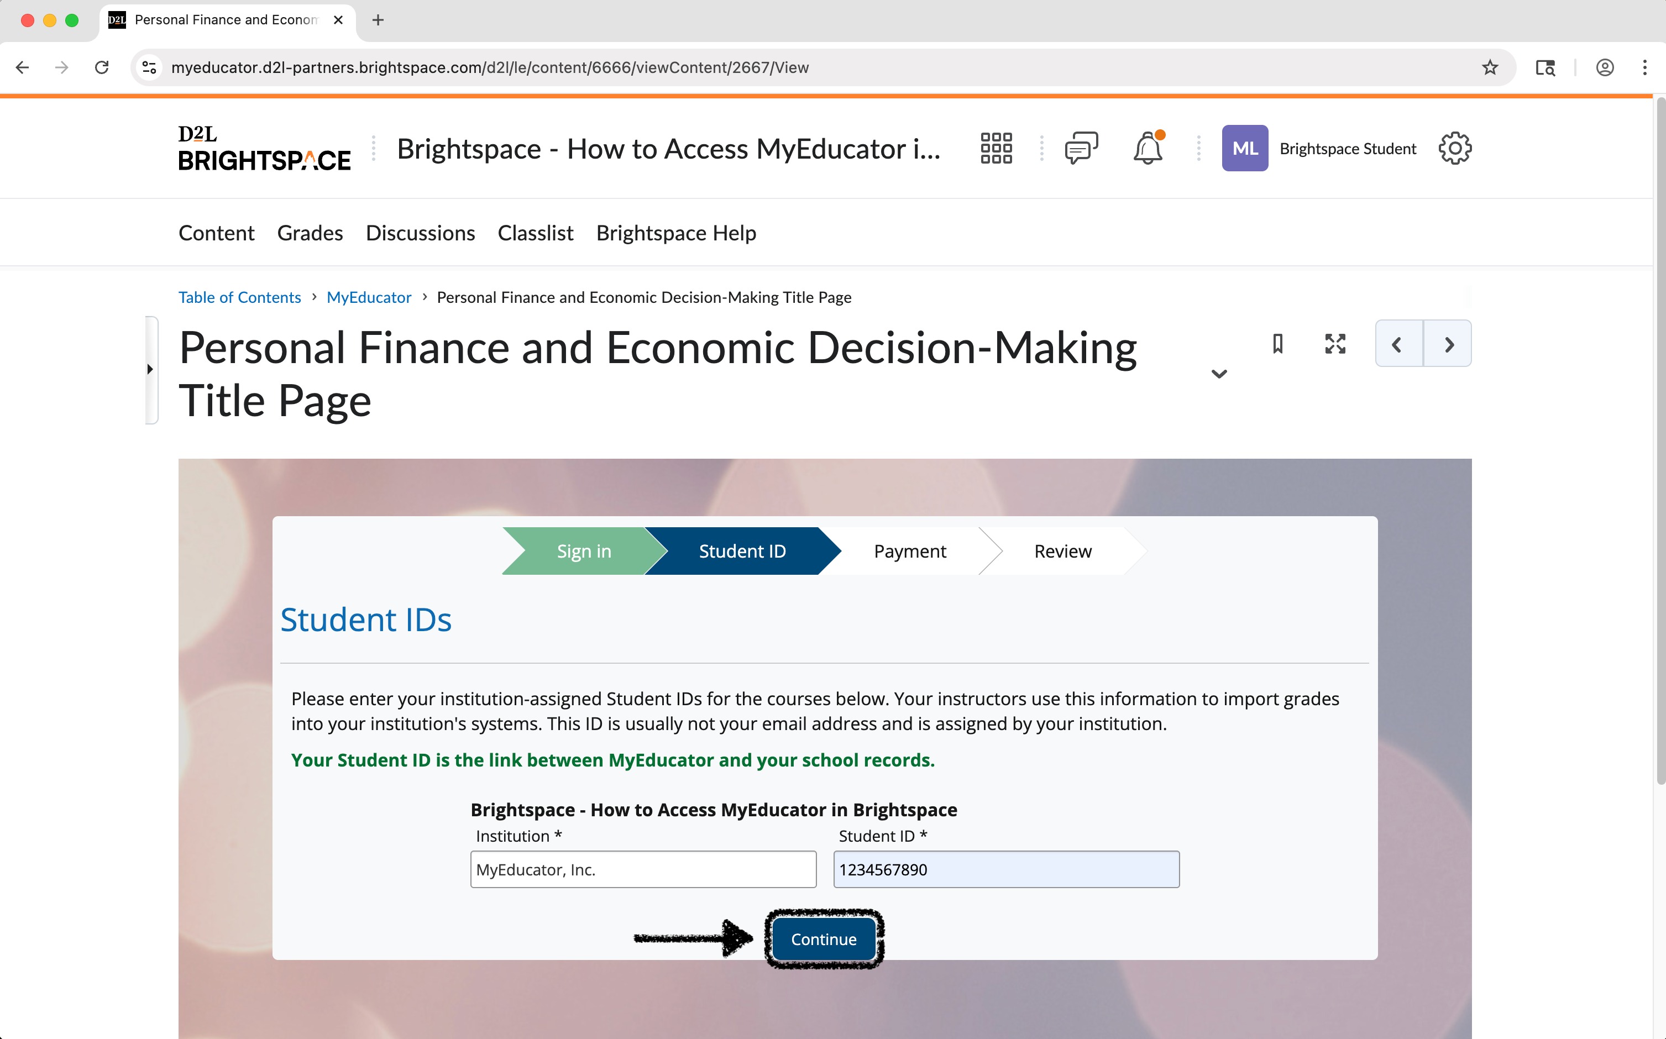This screenshot has width=1666, height=1039.
Task: Open the admin settings gear icon
Action: click(1454, 149)
